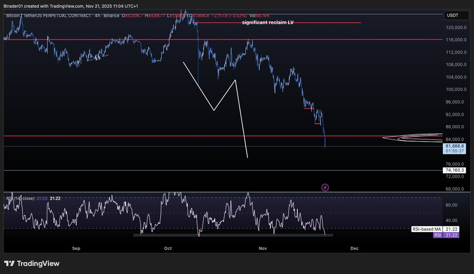The image size is (474, 274).
Task: Open the USDT currency selector
Action: pos(455,15)
